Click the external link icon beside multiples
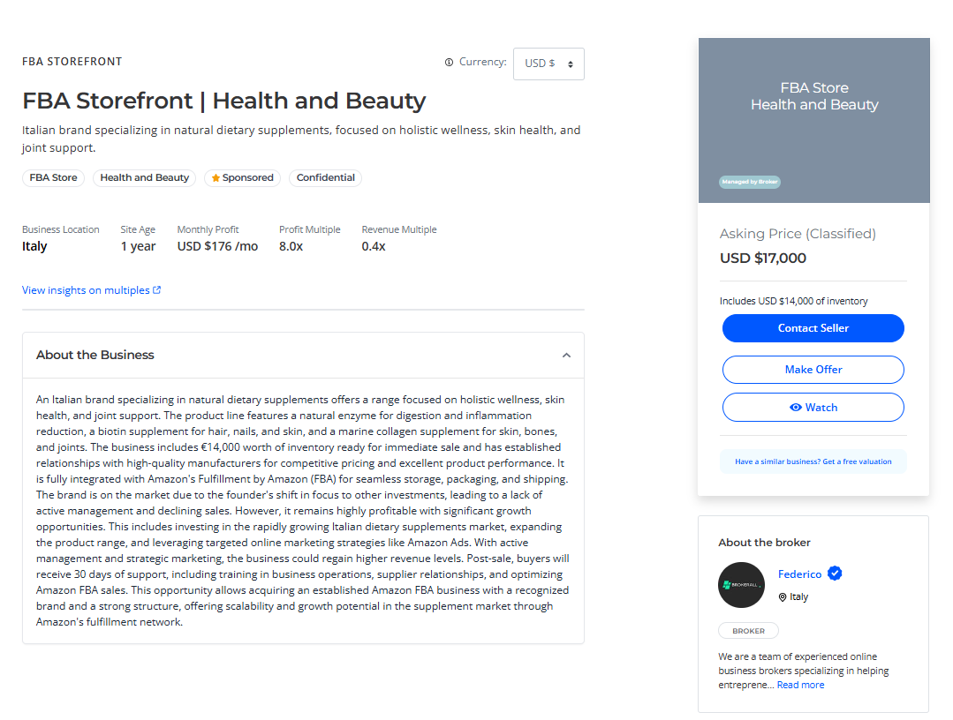Viewport: 953px width, 720px height. [x=157, y=290]
